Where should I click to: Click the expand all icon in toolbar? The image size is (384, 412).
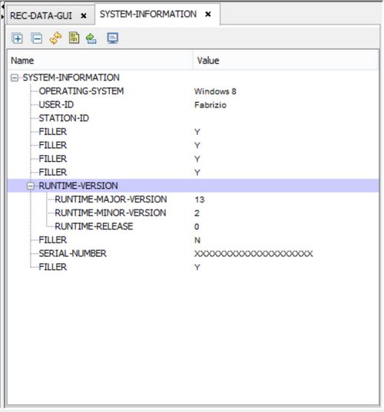(x=18, y=38)
